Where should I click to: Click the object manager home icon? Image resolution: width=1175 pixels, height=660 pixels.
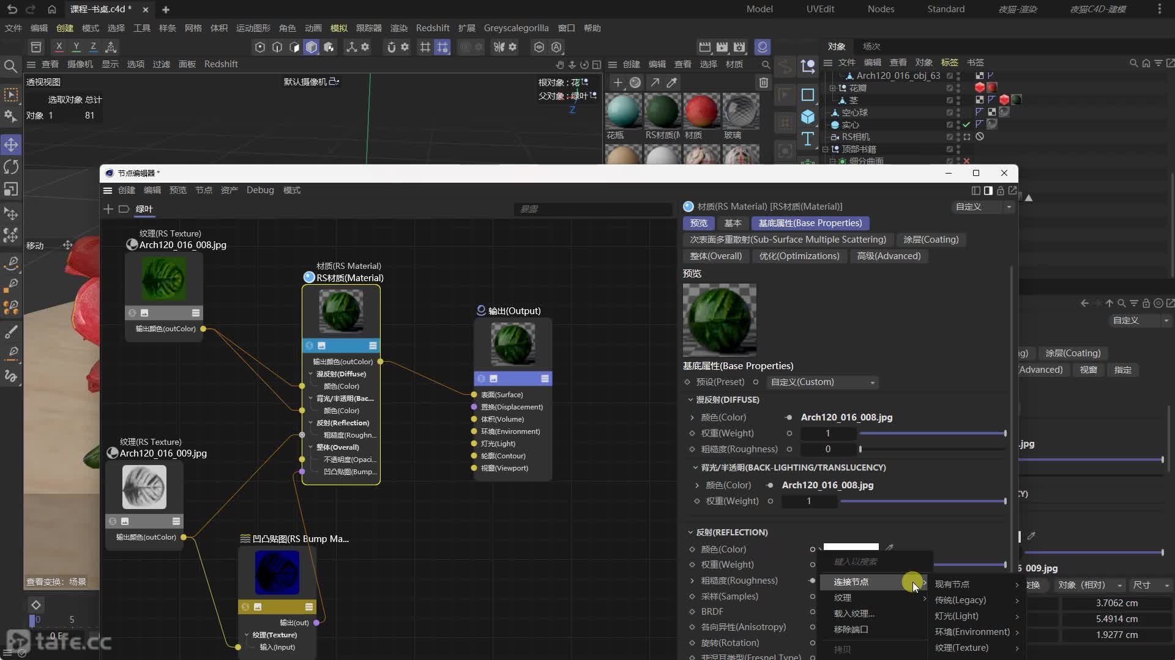[x=1146, y=63]
